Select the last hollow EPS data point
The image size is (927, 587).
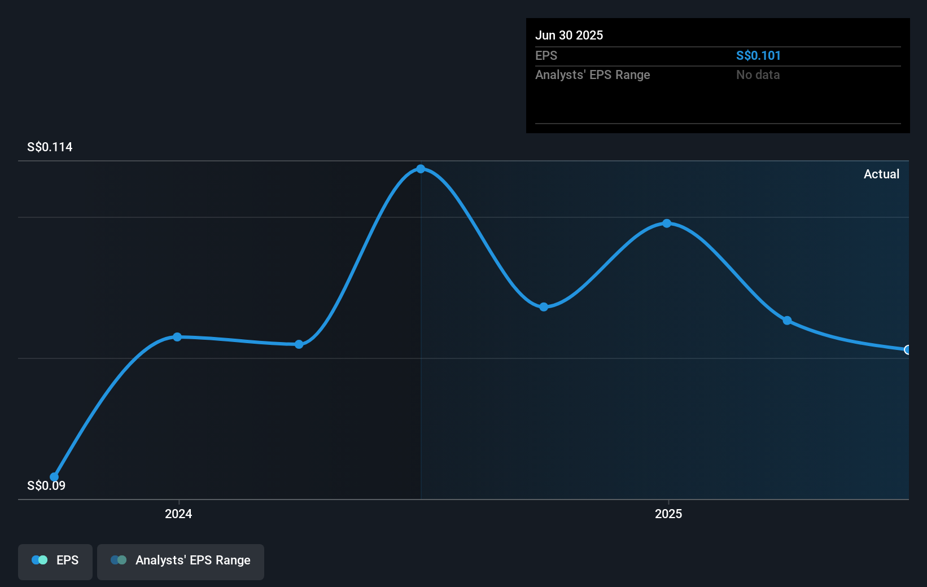coord(908,350)
